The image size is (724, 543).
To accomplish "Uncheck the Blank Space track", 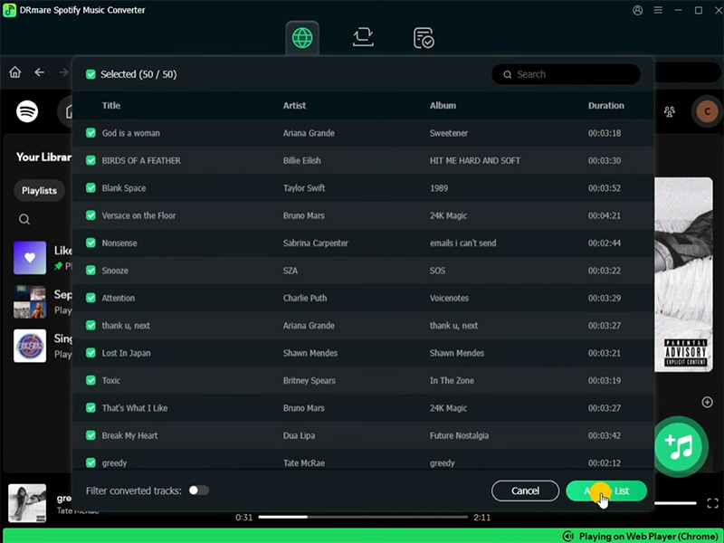I will click(90, 188).
